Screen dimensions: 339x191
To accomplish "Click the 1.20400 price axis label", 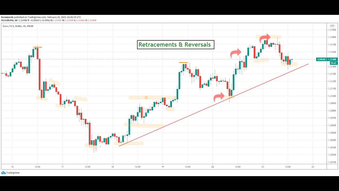I will tap(332, 140).
